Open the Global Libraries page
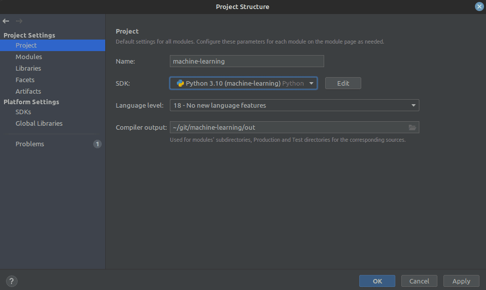Screen dimensions: 486x290 coord(39,123)
